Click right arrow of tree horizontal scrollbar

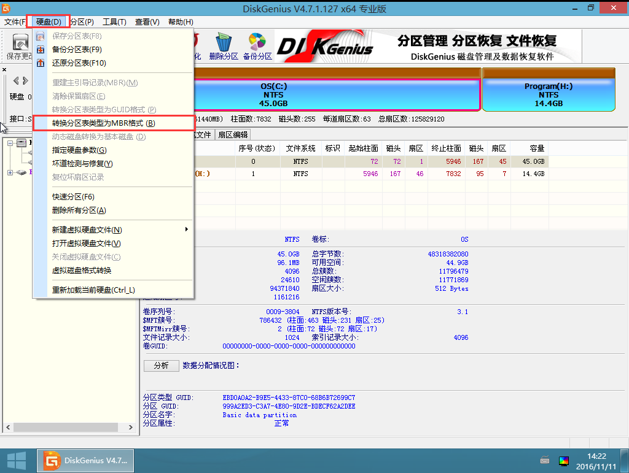[x=130, y=428]
